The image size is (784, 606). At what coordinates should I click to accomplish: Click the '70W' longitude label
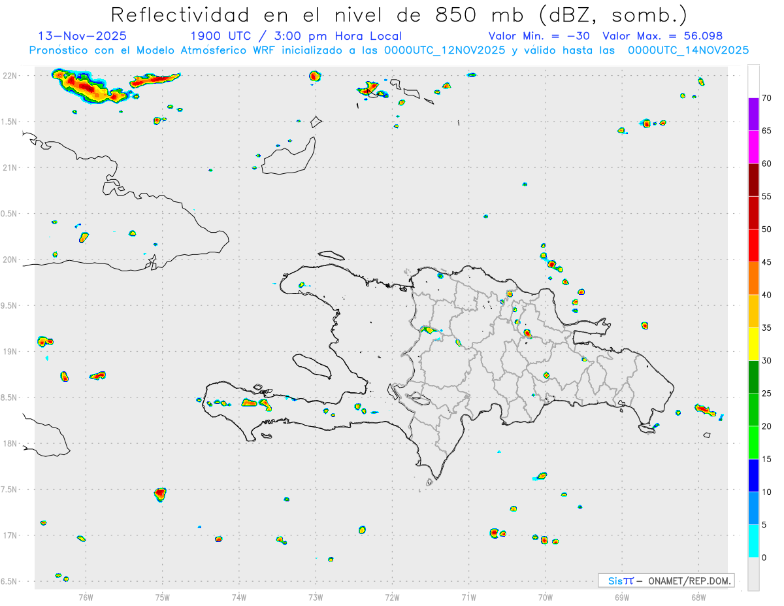click(546, 597)
